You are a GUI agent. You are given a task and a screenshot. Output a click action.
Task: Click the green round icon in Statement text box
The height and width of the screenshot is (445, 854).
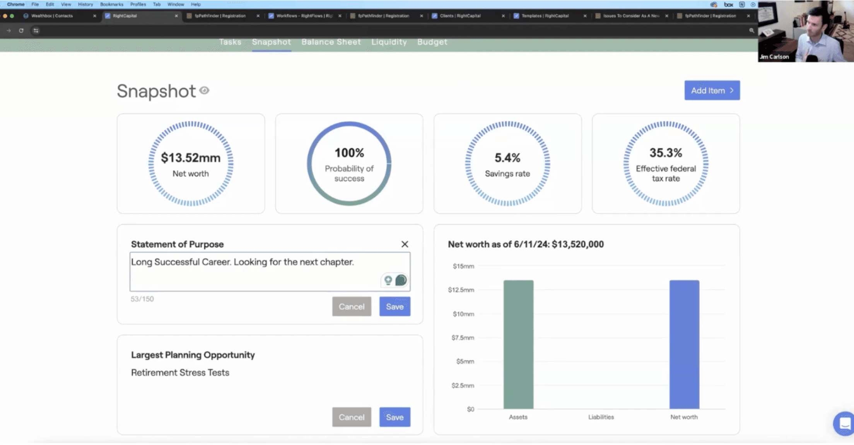[401, 280]
